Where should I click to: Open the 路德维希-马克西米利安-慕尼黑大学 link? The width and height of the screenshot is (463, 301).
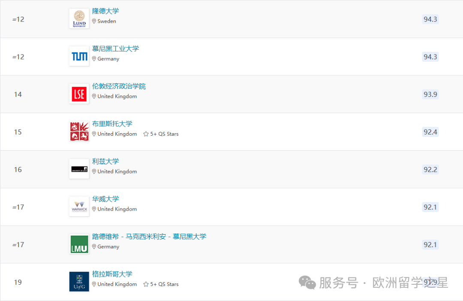pos(149,237)
